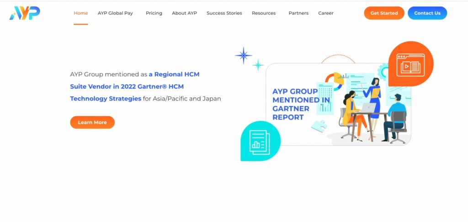Open the About AYP page

point(185,13)
